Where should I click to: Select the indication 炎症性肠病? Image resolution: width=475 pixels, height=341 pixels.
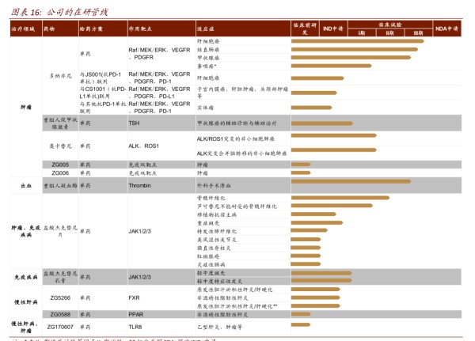click(211, 265)
